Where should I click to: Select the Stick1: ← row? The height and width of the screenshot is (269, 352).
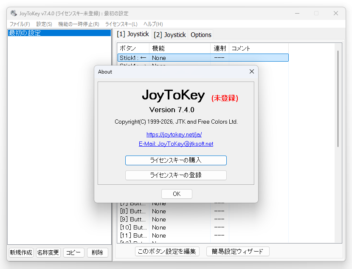(x=203, y=58)
